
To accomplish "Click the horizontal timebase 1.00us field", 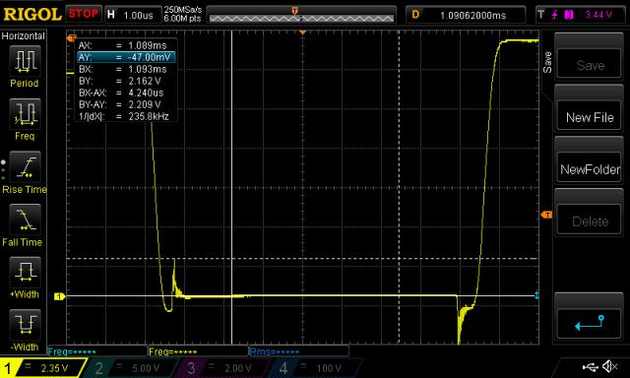I will (x=133, y=16).
